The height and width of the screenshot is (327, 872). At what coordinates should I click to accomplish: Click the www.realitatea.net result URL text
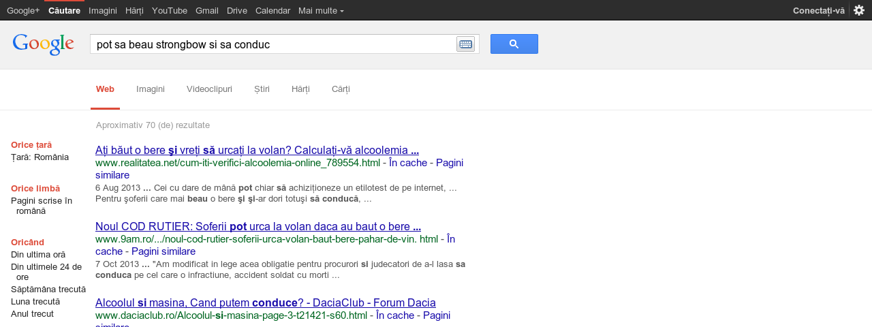(238, 163)
